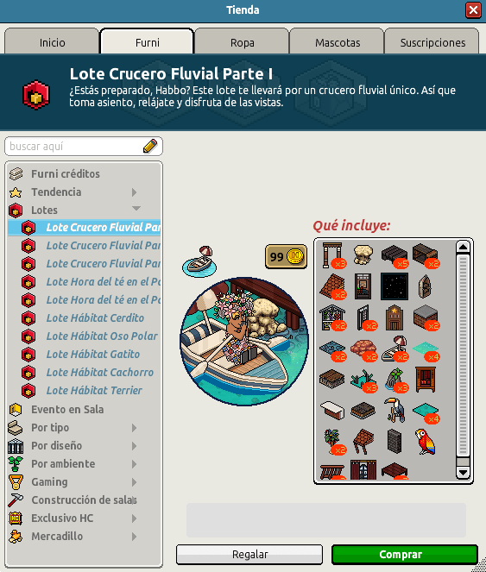Viewport: 486px width, 572px height.
Task: Collapse the Lotes category arrow
Action: [x=136, y=209]
